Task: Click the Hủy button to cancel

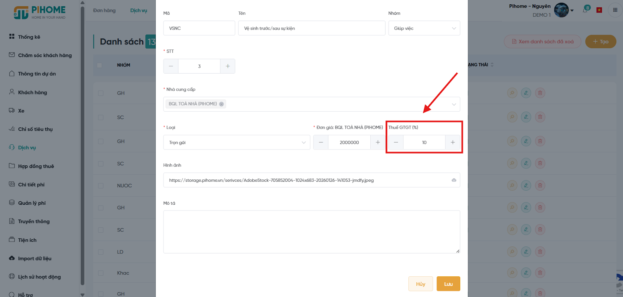Action: [x=421, y=284]
